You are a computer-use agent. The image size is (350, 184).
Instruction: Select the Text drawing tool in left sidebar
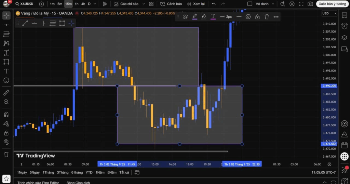click(6, 71)
